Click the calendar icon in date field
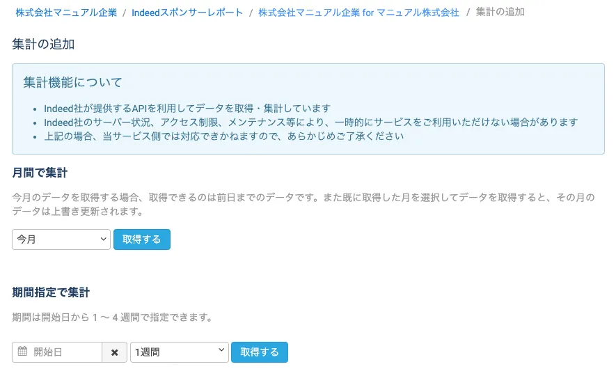 tap(22, 352)
